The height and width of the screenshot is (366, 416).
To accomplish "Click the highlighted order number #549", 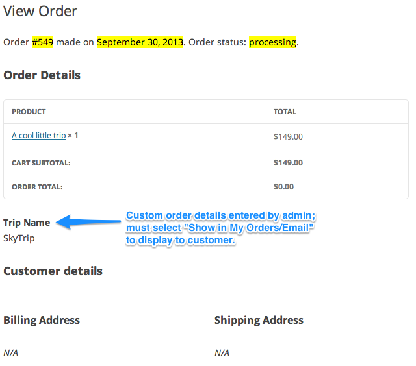I will [x=42, y=42].
